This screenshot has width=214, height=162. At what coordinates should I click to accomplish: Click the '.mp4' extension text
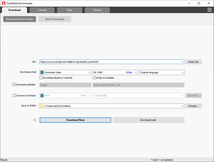point(83,95)
